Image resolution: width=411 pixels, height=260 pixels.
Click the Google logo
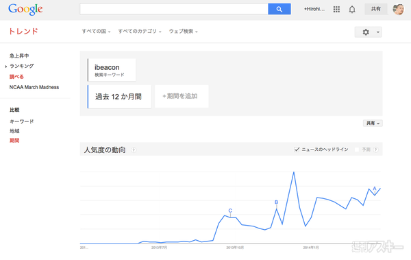coord(25,10)
